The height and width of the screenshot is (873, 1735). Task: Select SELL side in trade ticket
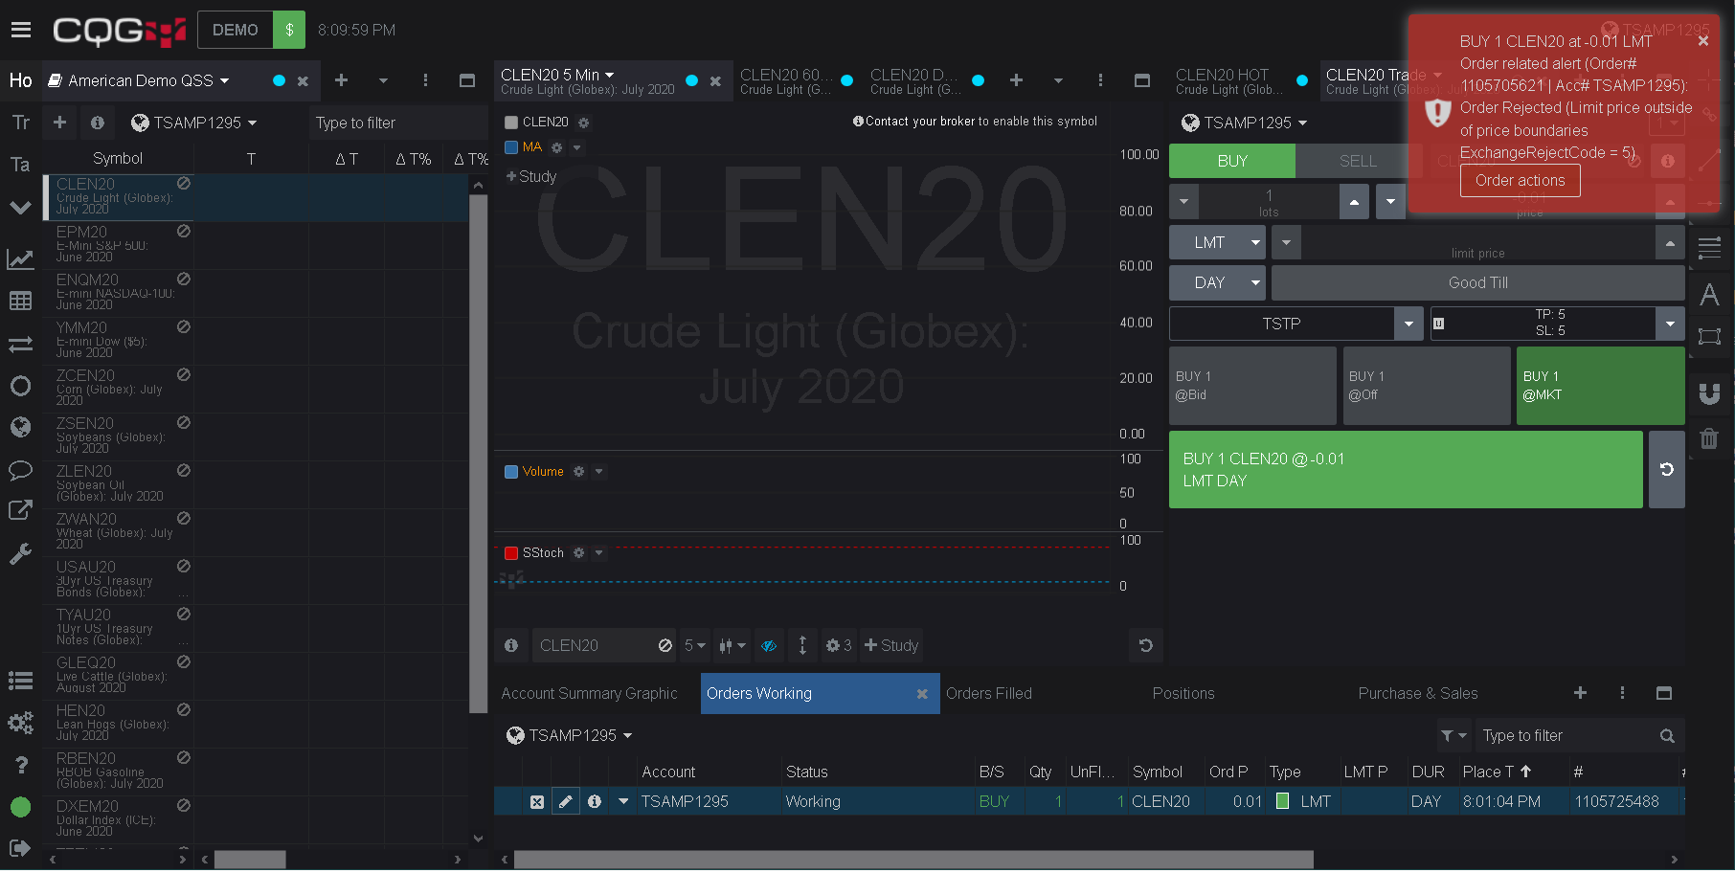point(1358,161)
